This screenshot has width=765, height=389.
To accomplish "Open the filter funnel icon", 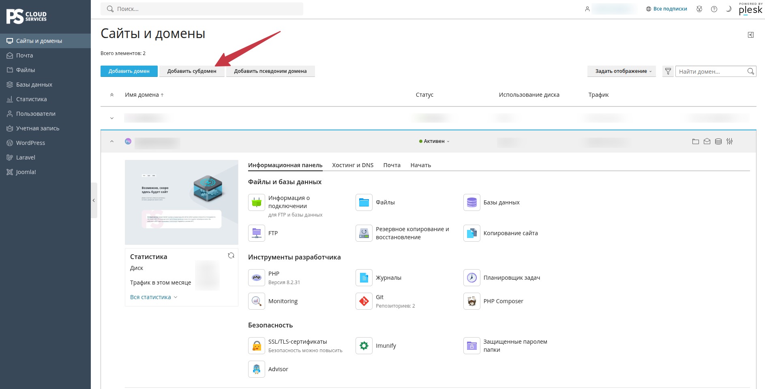I will tap(668, 71).
